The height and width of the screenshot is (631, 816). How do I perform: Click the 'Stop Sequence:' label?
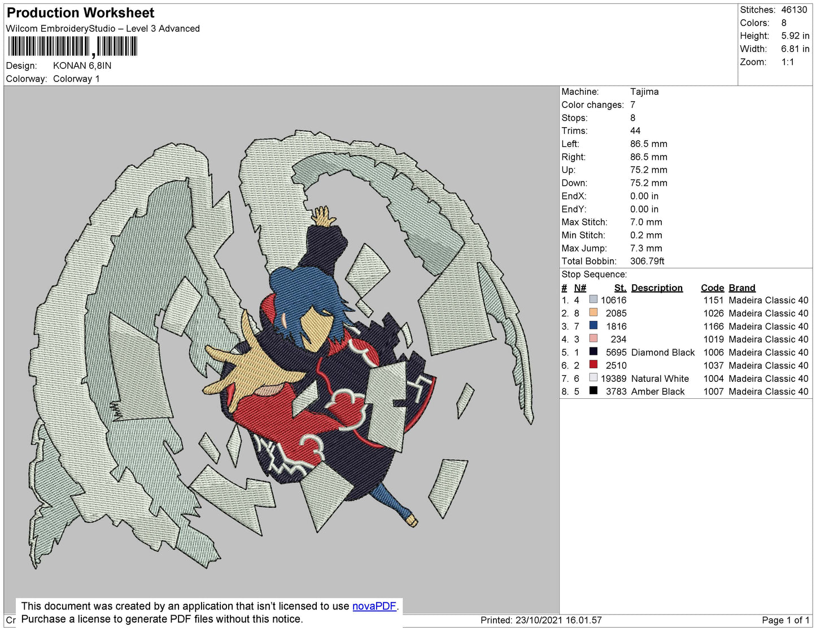tap(594, 275)
